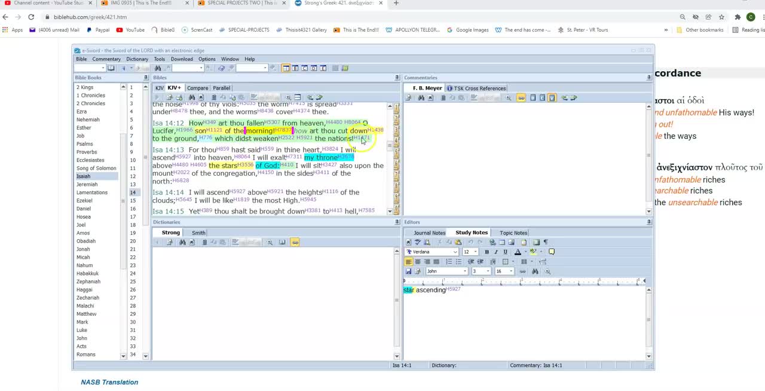Image resolution: width=765 pixels, height=391 pixels.
Task: Click the show paragraph marks icon
Action: (546, 242)
